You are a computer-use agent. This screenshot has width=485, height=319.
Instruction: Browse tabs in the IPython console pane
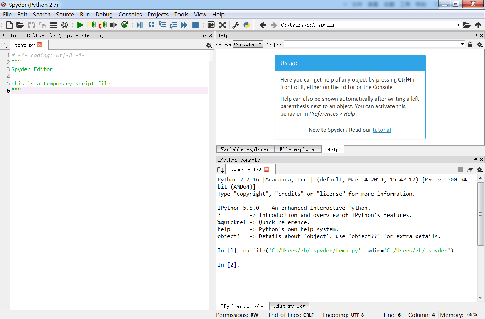tap(221, 170)
